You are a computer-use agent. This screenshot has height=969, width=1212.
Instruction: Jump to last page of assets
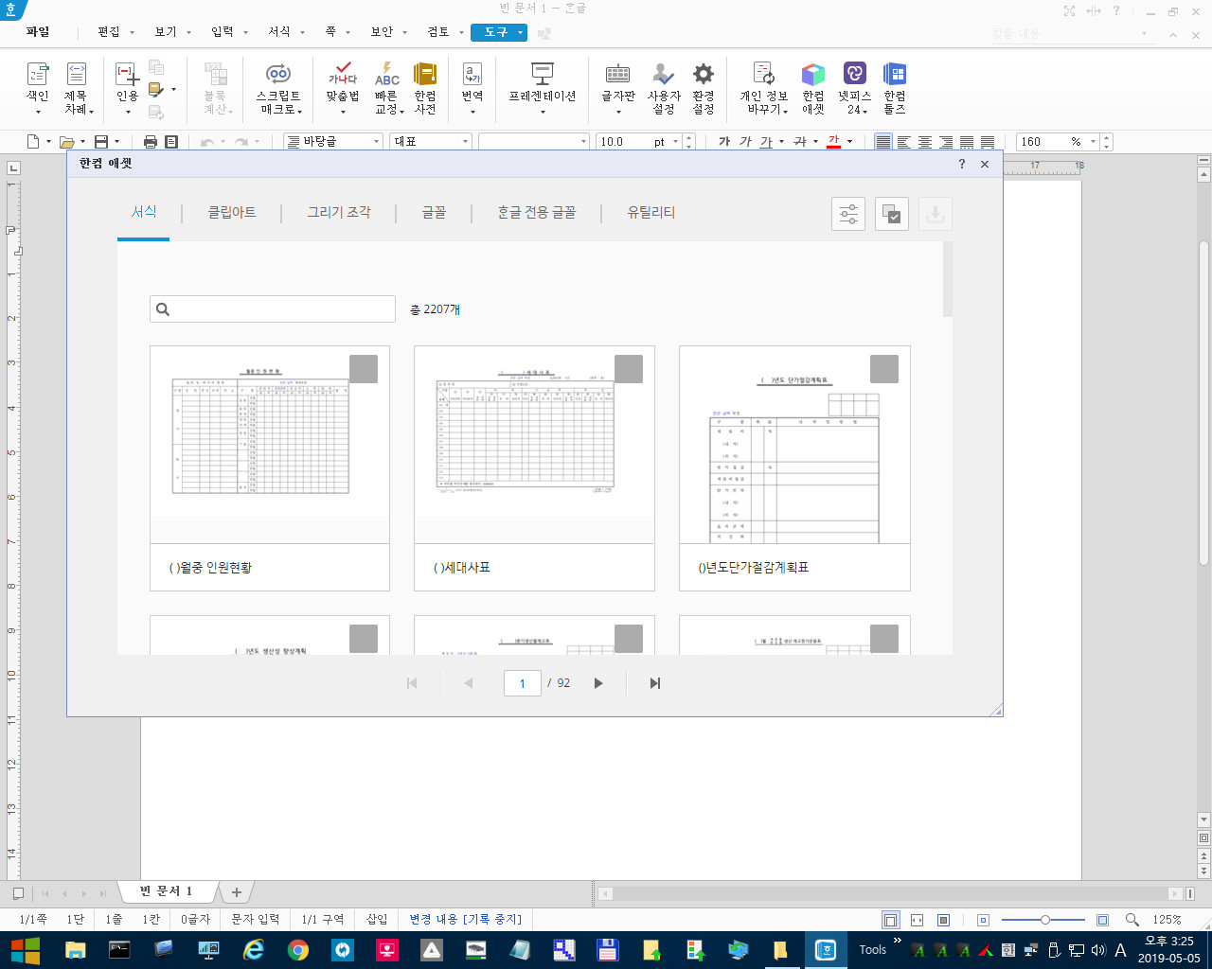pos(654,683)
